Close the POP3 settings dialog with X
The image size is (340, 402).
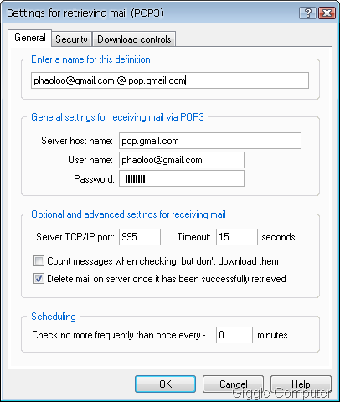pyautogui.click(x=327, y=13)
